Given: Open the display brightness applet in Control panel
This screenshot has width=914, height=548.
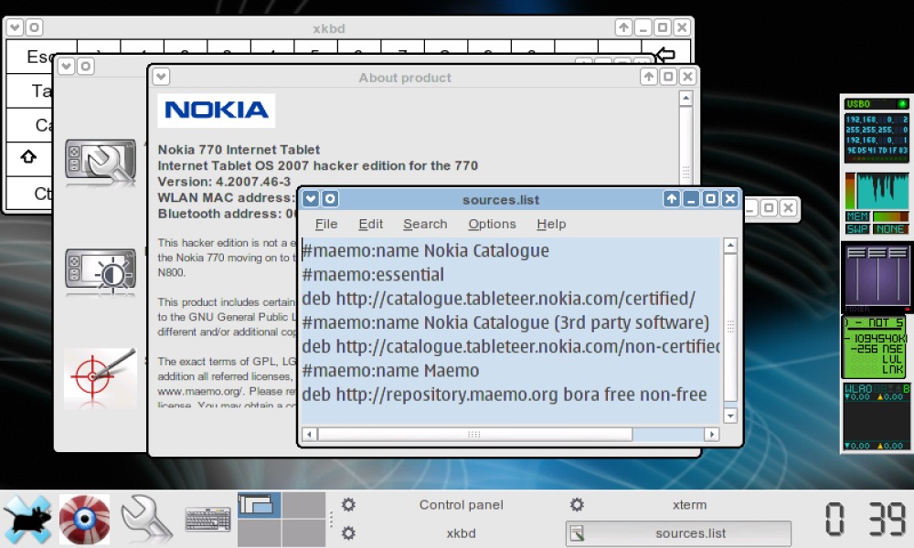Looking at the screenshot, I should coord(101,270).
